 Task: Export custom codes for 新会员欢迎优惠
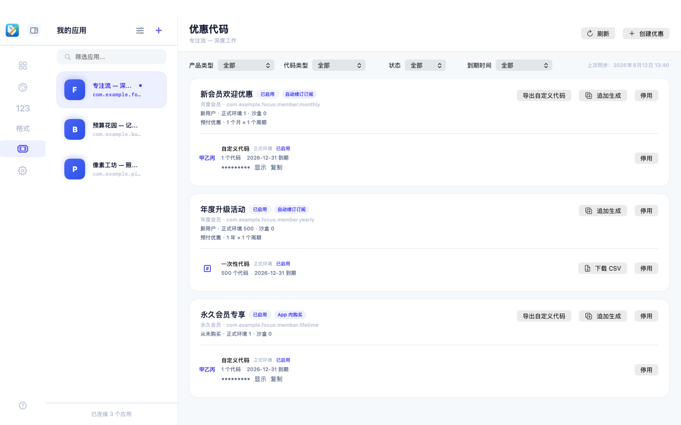pos(544,95)
